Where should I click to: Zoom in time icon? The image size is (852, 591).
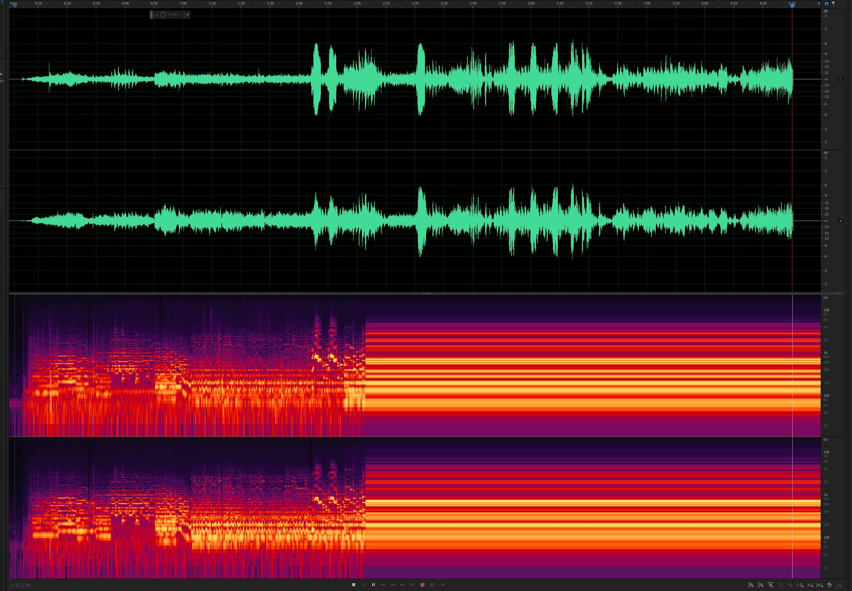(771, 585)
